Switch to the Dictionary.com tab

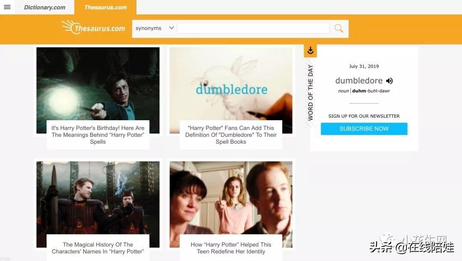point(44,7)
